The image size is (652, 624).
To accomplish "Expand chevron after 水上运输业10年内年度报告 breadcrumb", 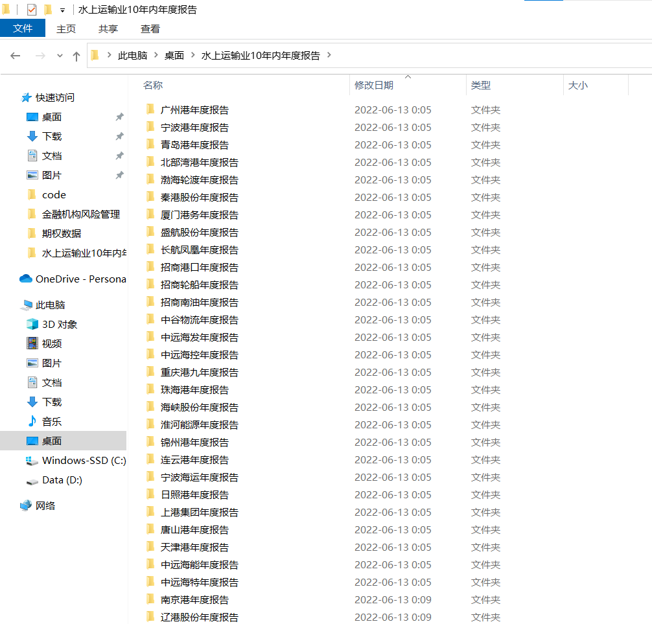I will [329, 55].
